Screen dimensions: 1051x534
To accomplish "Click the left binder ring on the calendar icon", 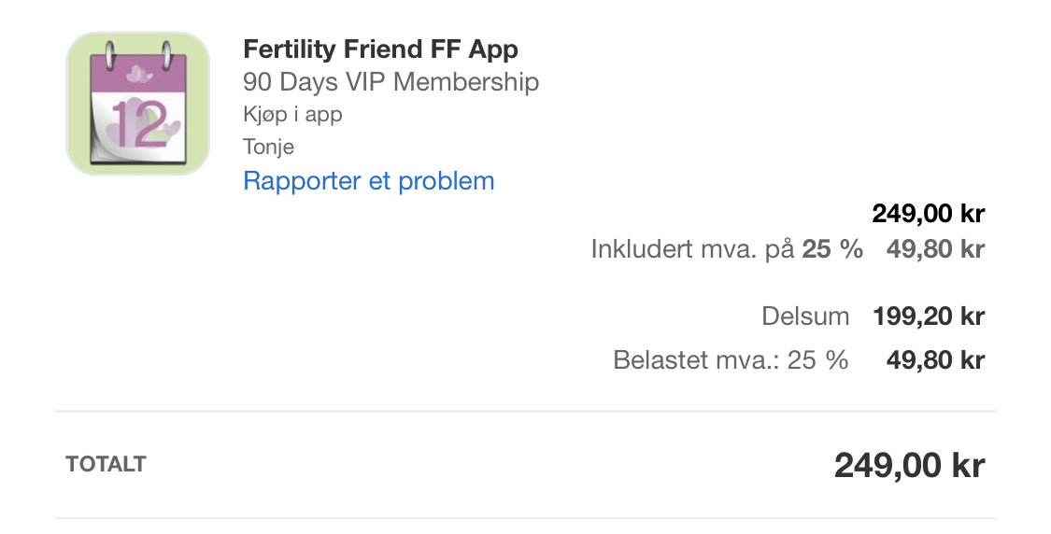I will tap(108, 52).
